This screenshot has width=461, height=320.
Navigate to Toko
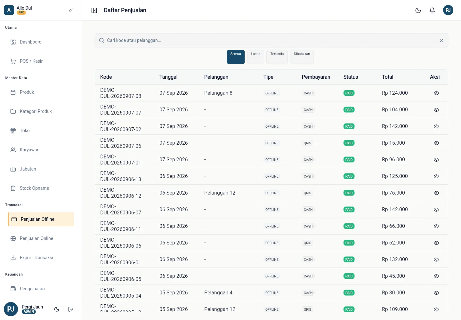coord(41,131)
